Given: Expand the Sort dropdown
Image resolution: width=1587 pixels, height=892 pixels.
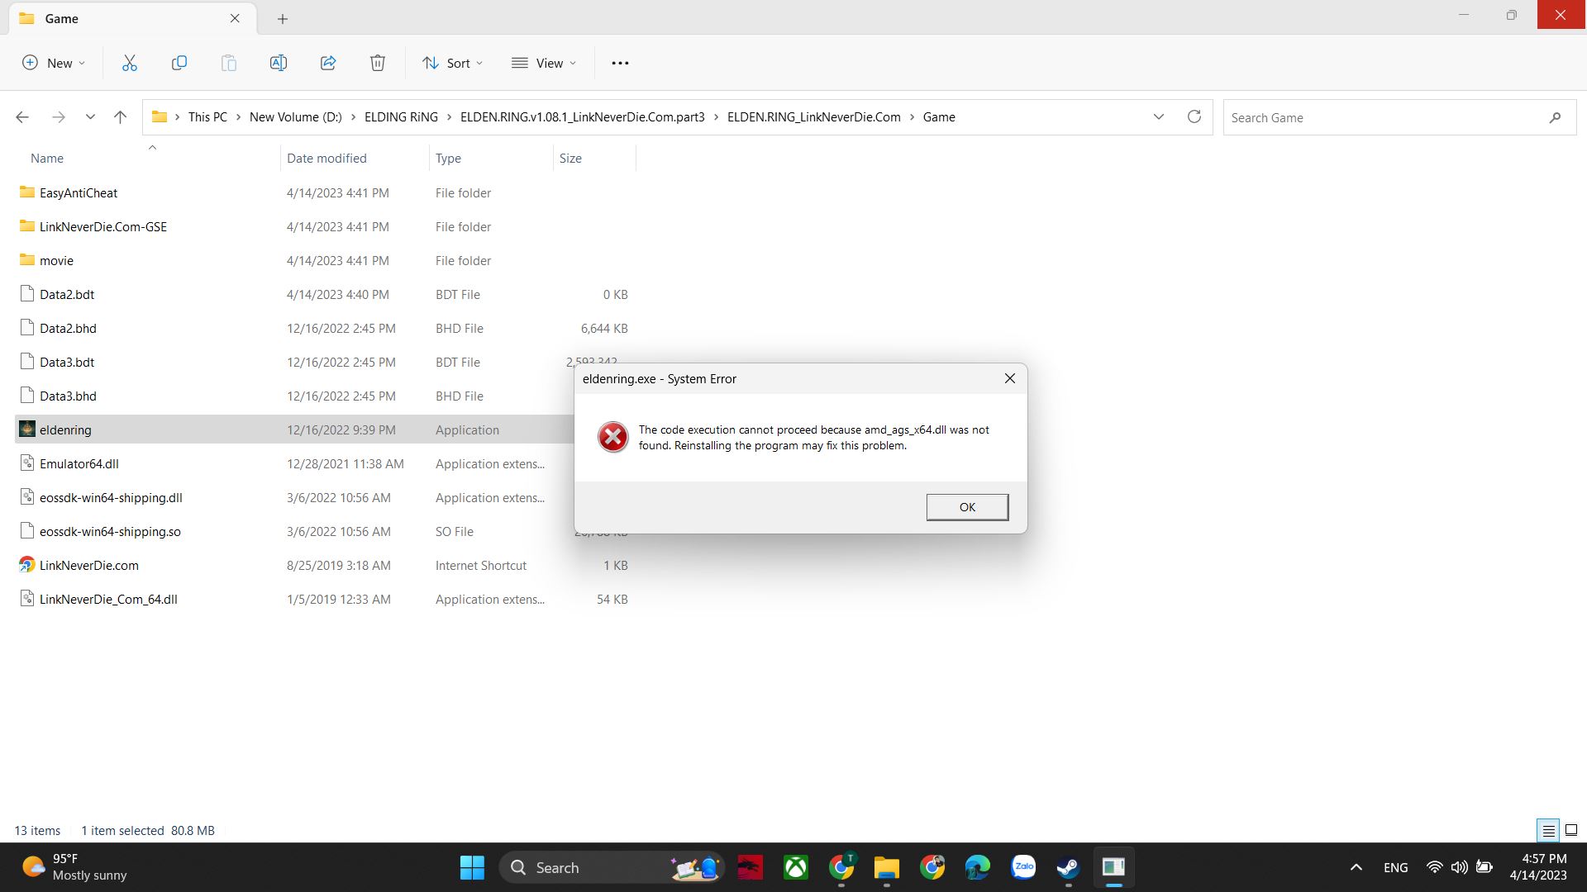Looking at the screenshot, I should point(452,63).
